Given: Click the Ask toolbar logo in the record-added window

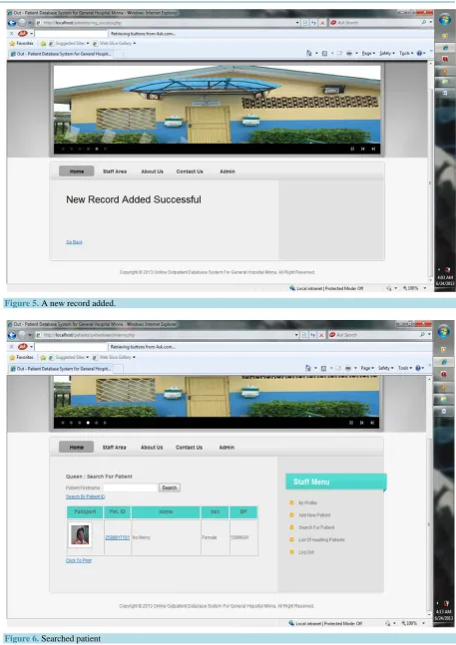Looking at the screenshot, I should (23, 33).
